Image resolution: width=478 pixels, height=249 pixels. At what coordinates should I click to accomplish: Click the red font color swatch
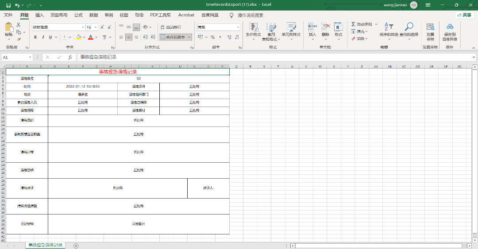coord(90,37)
